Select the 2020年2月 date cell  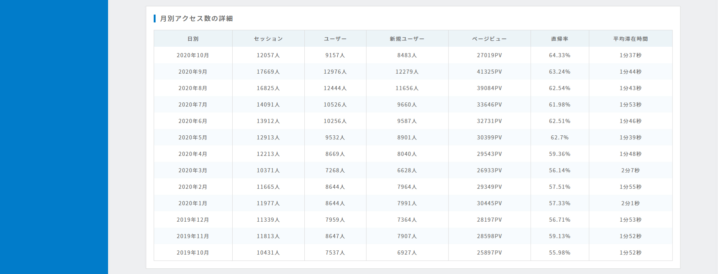click(193, 187)
